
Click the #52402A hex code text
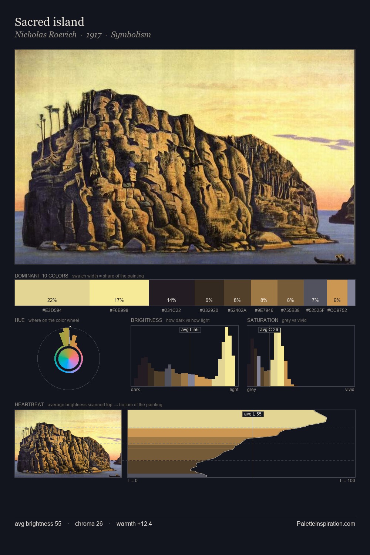click(x=237, y=310)
